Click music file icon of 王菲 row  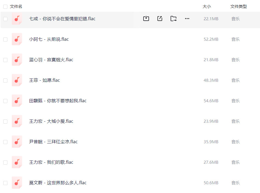[x=17, y=80]
